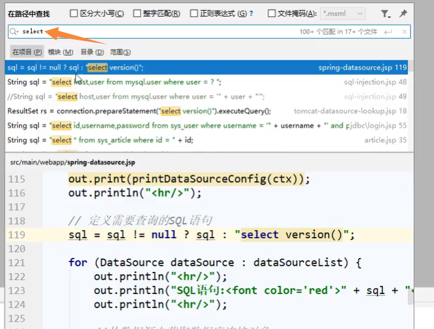
Task: Switch to In Project (在项目) scope tab
Action: point(27,52)
